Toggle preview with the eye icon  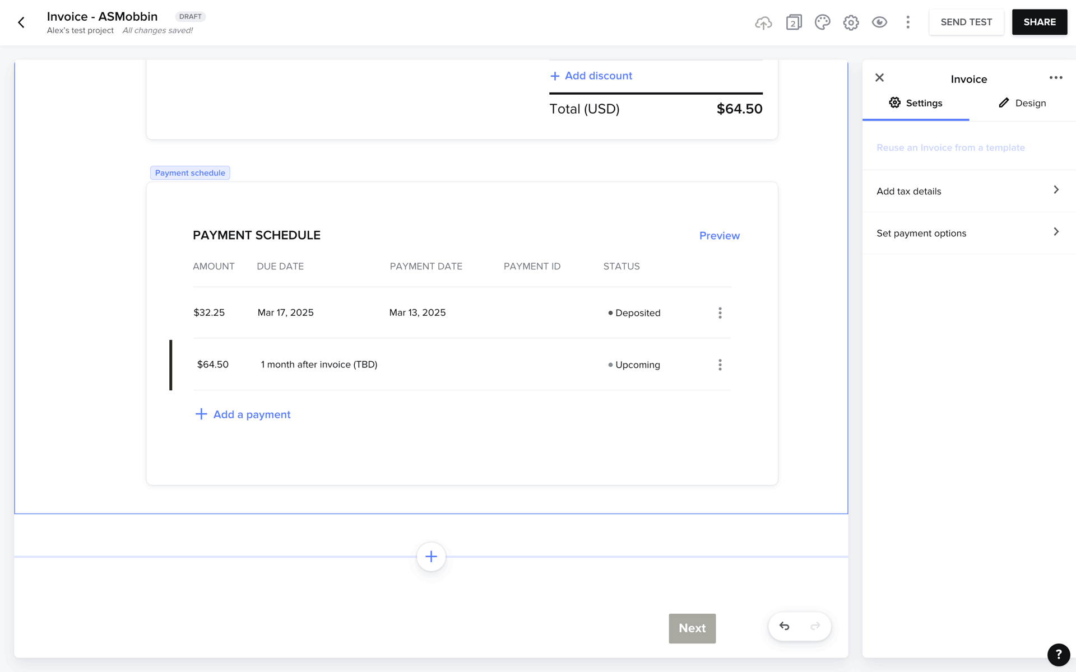click(879, 22)
